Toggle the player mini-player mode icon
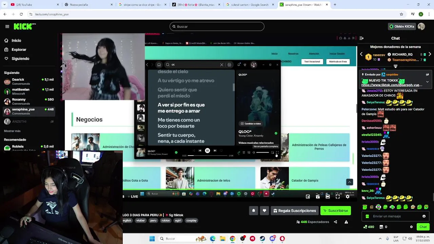 pos(308,197)
